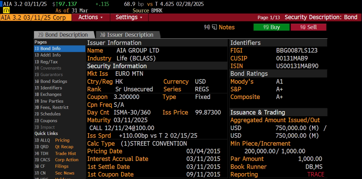362x179 pixels.
Task: Click the ISIN value US00131MAB90
Action: tap(297, 66)
